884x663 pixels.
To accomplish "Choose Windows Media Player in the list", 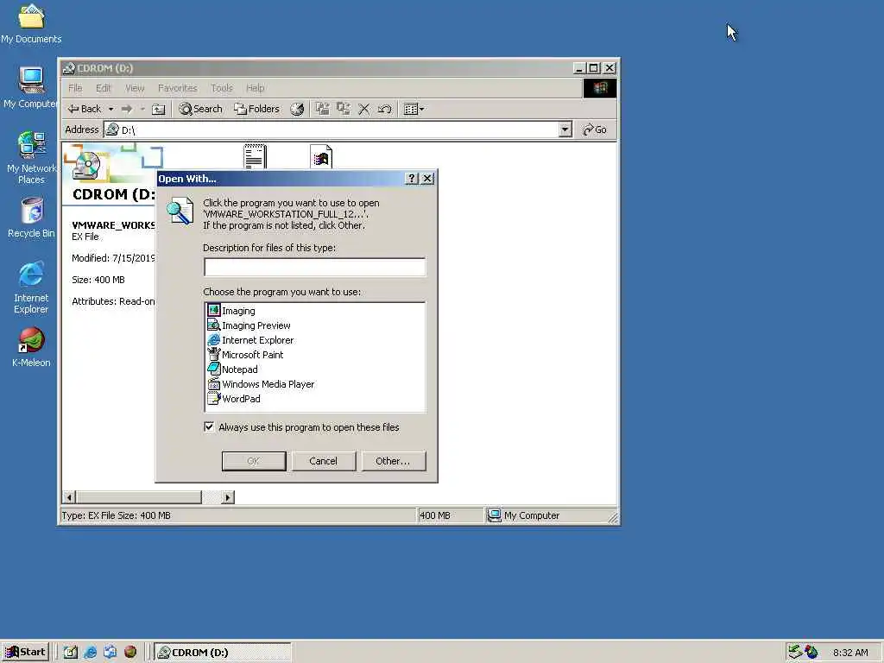I will (261, 384).
